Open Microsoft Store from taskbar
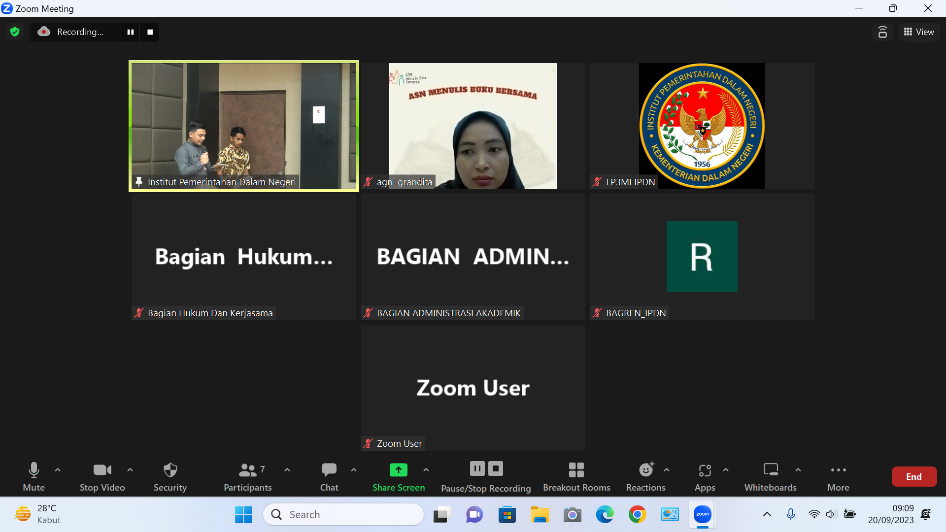The width and height of the screenshot is (946, 532). click(507, 515)
